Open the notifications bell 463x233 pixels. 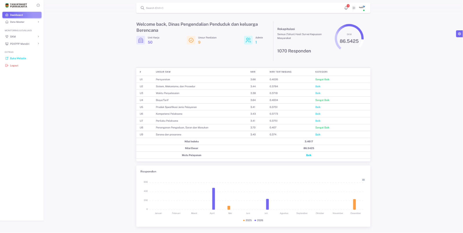click(346, 8)
